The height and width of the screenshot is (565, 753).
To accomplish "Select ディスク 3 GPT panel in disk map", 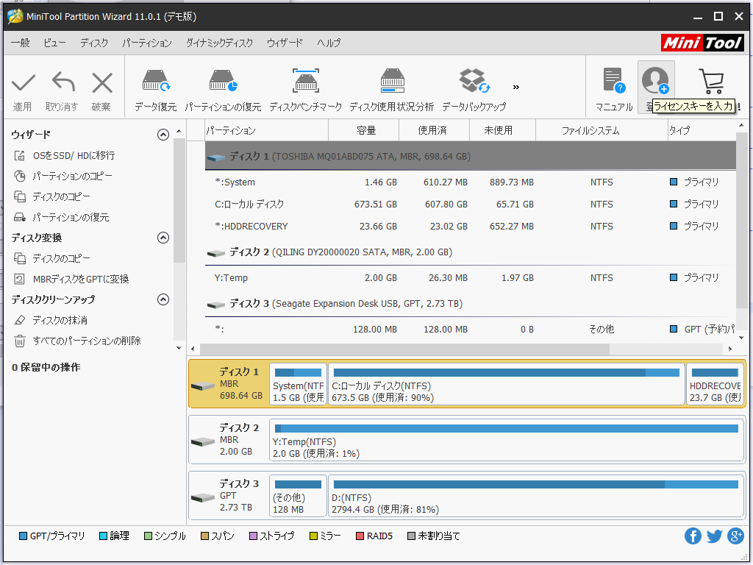I will [x=229, y=496].
